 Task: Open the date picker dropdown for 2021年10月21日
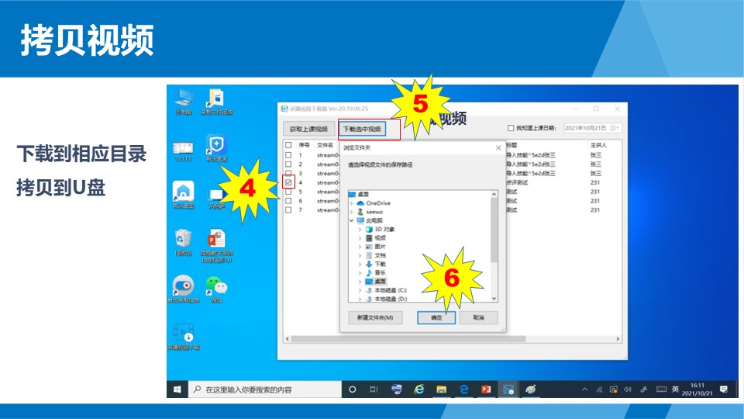(x=615, y=128)
